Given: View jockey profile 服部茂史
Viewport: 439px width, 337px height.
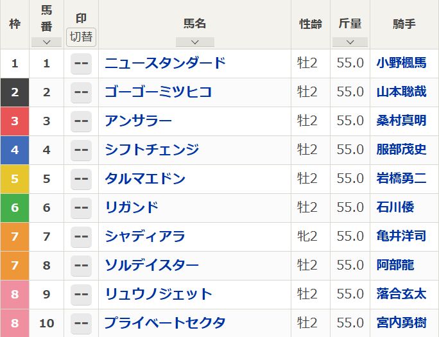Looking at the screenshot, I should (402, 150).
